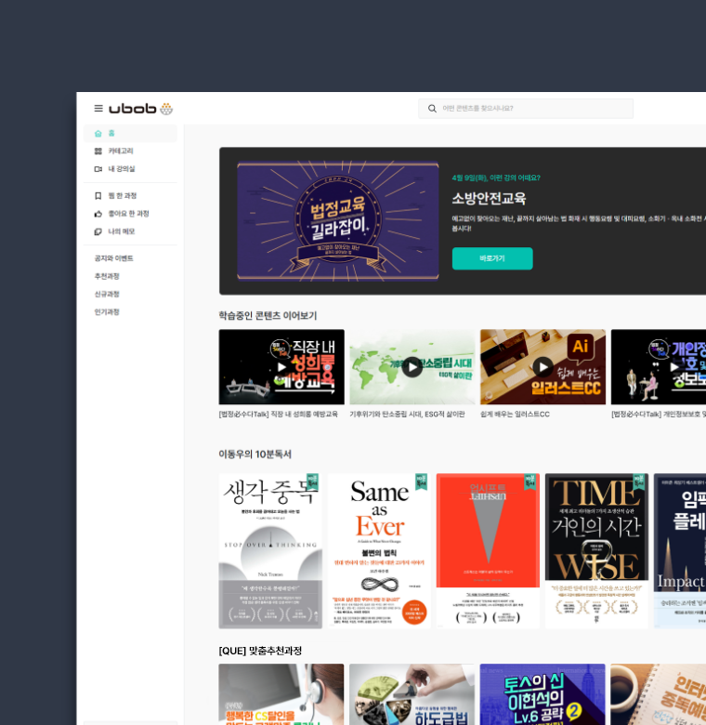The height and width of the screenshot is (725, 706).
Task: Play the 직장 내 성희롱 예방교육 video
Action: [x=281, y=367]
